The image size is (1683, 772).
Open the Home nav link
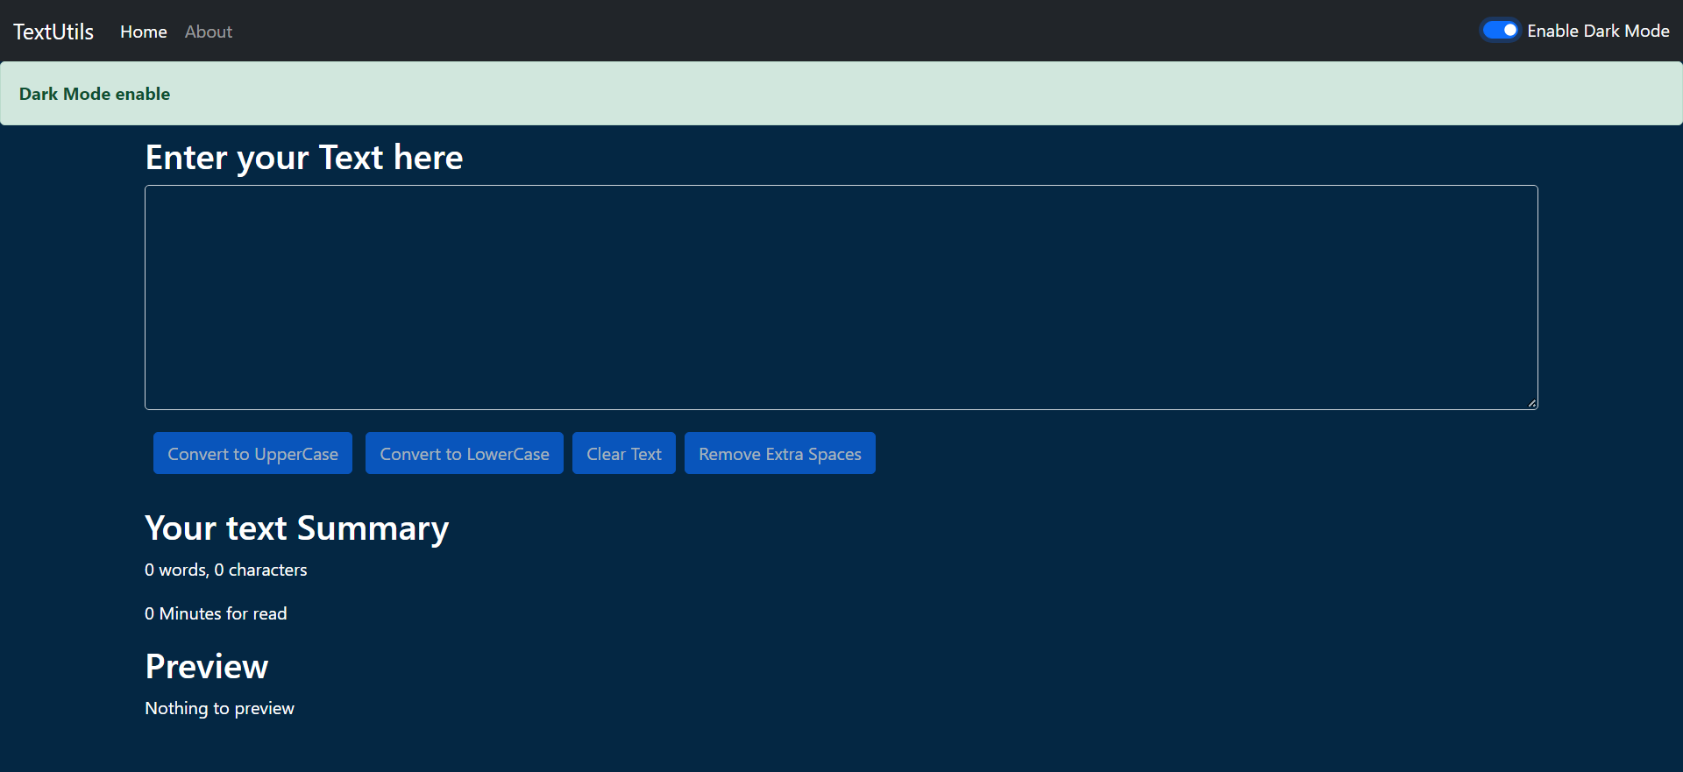point(144,32)
